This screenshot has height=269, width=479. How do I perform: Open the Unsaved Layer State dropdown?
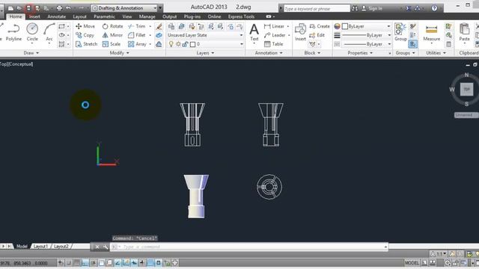coord(205,35)
